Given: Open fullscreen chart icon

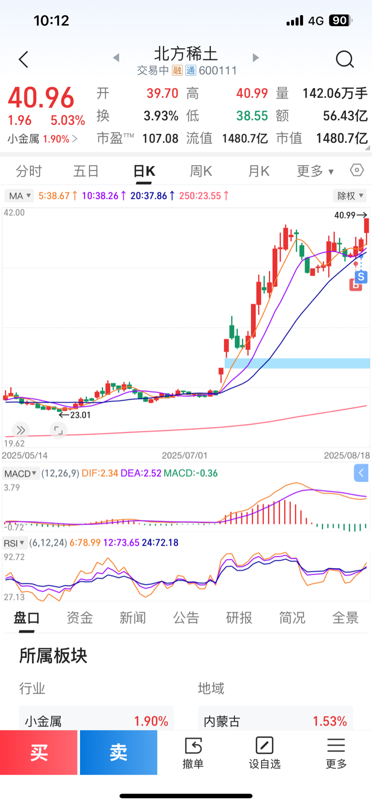Looking at the screenshot, I should pyautogui.click(x=58, y=430).
